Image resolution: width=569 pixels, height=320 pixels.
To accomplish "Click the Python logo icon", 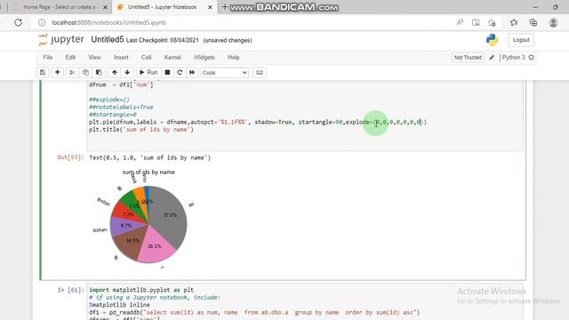I will coord(492,40).
